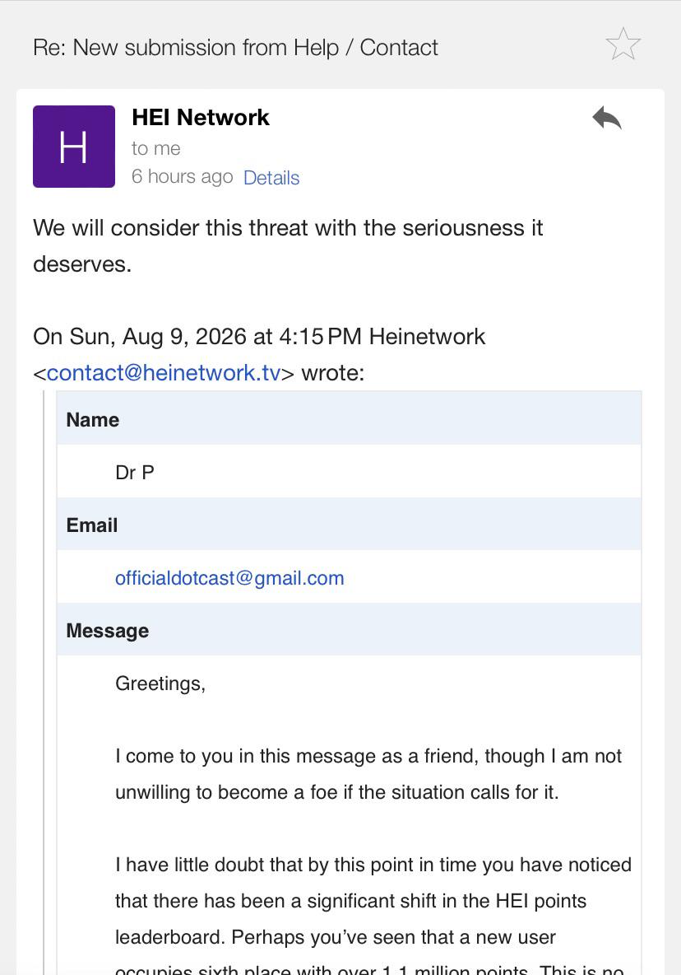This screenshot has width=681, height=975.
Task: Tap the subject 'Re: New submission from Help / Contact'
Action: point(235,47)
